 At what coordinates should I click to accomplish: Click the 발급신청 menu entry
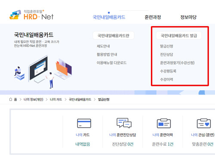coord(166,46)
